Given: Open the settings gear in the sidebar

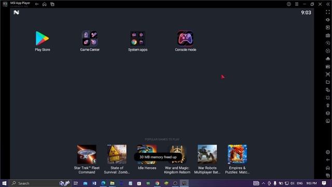Looking at the screenshot, I should 328,152.
